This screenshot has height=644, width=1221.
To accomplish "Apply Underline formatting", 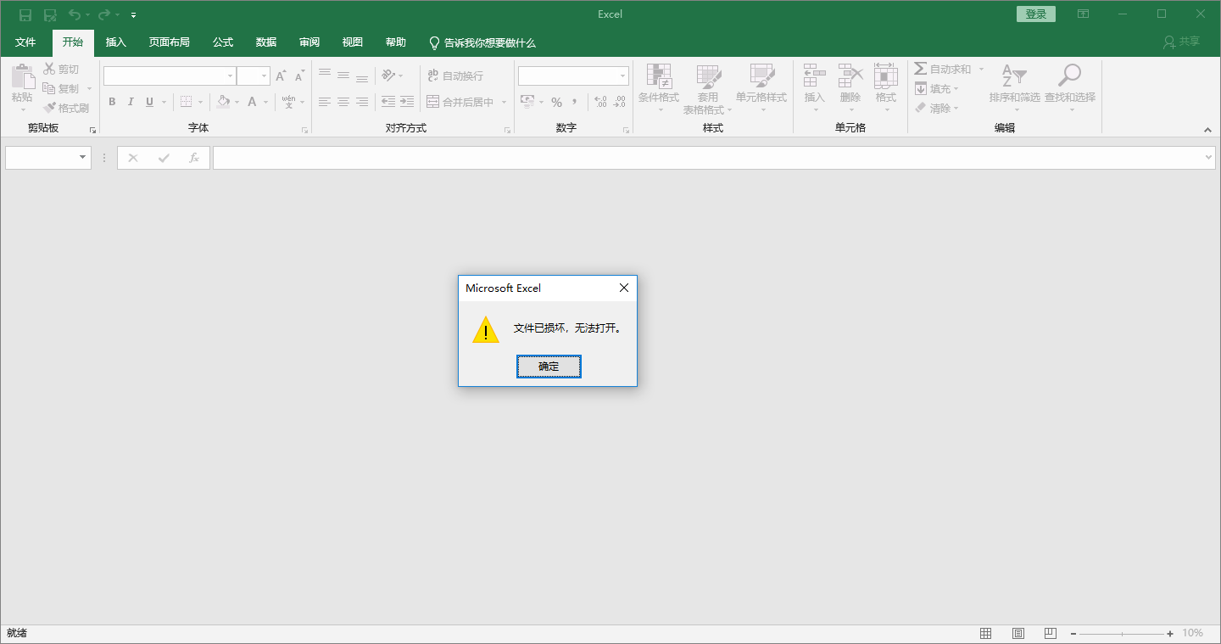I will (147, 102).
